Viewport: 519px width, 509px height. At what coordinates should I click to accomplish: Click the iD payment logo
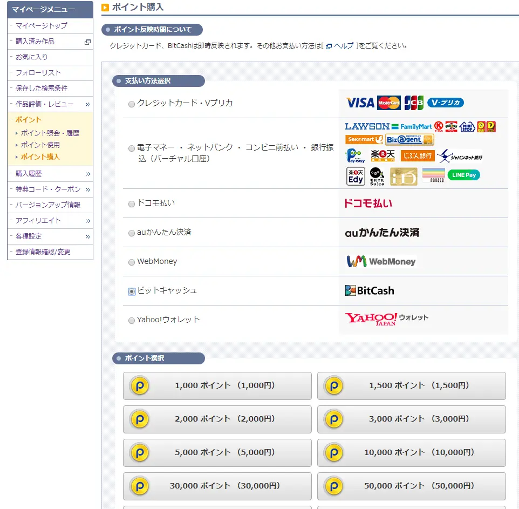tap(404, 176)
